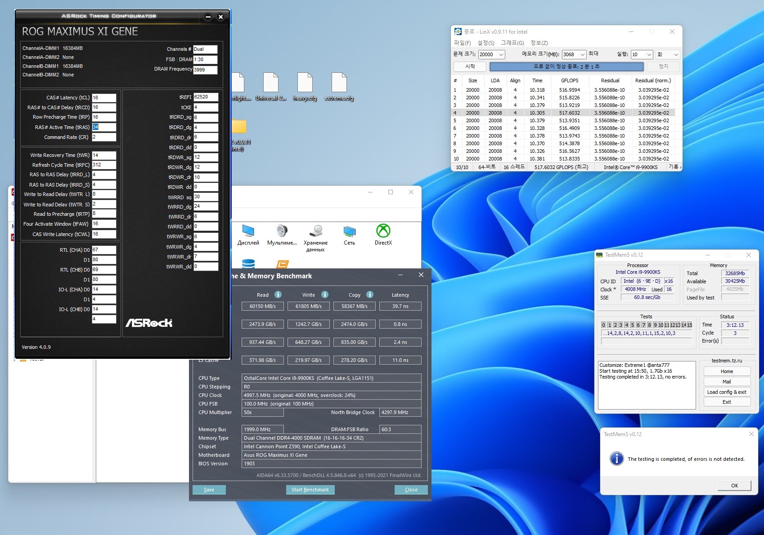Click the tREFI value field
Viewport: 764px width, 535px height.
[206, 97]
